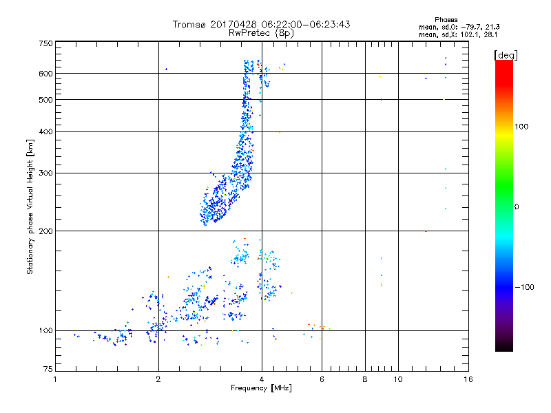
Task: Click the x-axis tick label '6'
Action: tap(322, 379)
